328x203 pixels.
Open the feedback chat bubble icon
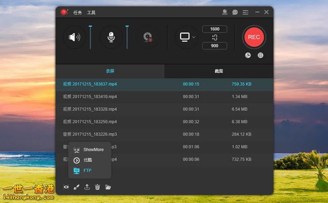235,12
